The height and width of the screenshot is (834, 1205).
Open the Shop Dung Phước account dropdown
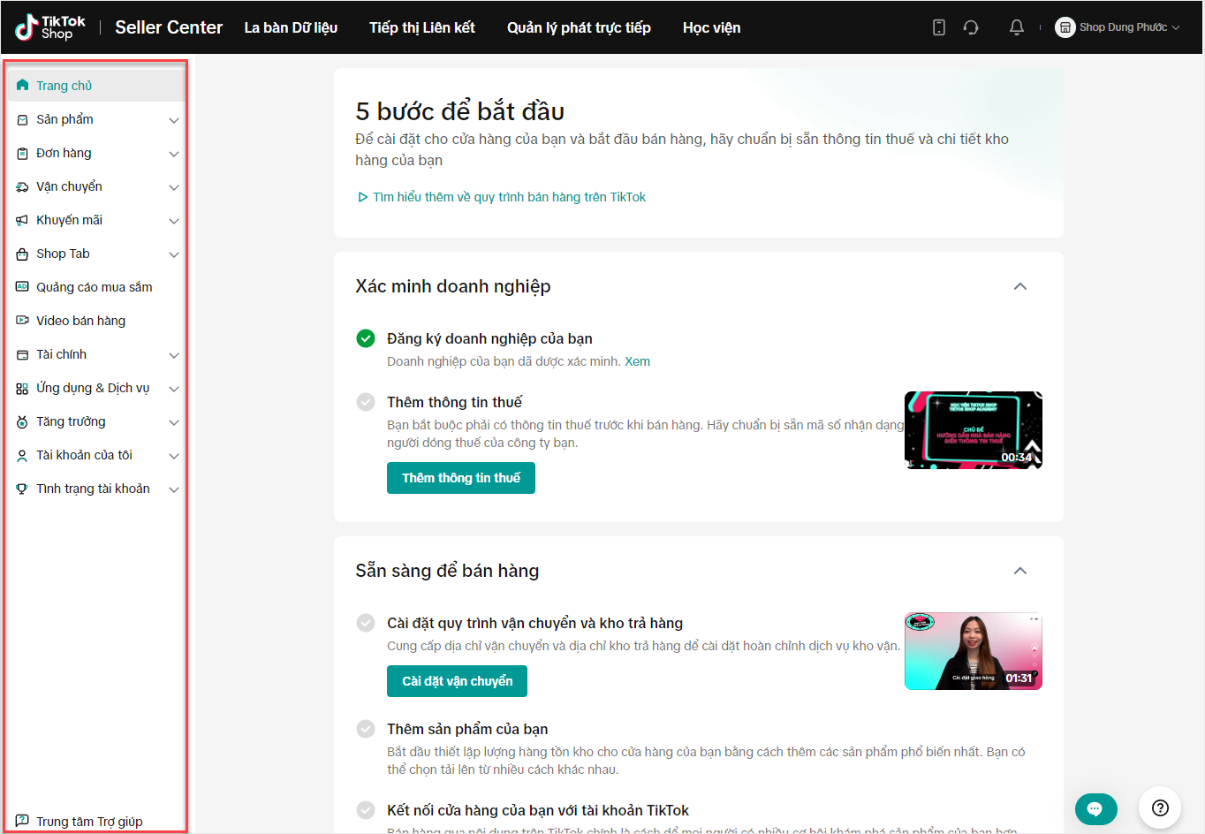pos(1118,27)
